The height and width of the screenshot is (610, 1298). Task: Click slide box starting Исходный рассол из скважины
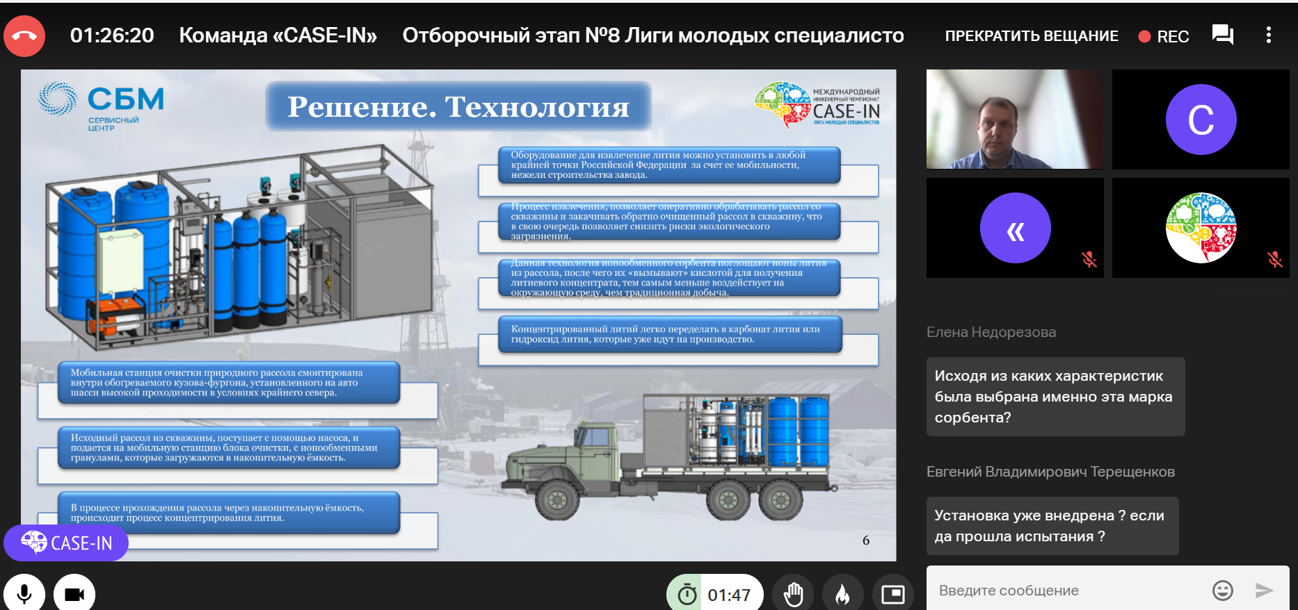pyautogui.click(x=229, y=448)
